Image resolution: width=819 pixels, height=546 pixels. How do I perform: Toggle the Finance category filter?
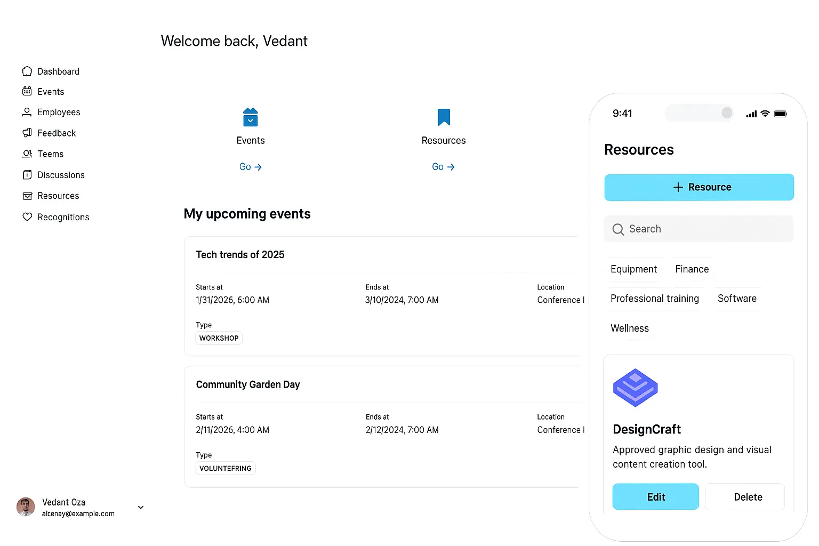[692, 269]
